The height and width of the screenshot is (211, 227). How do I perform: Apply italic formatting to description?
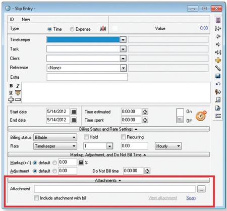pyautogui.click(x=18, y=86)
